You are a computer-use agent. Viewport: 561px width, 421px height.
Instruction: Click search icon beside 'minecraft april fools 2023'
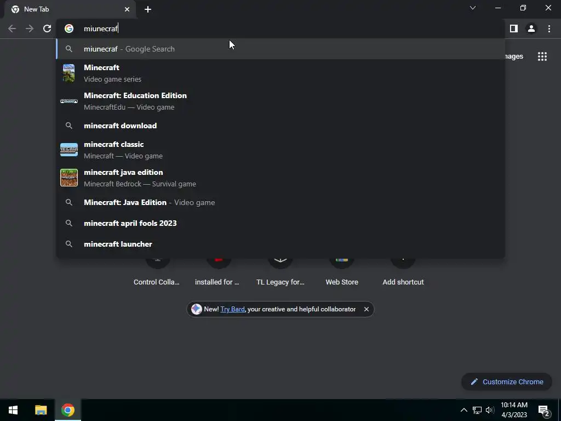pos(69,223)
